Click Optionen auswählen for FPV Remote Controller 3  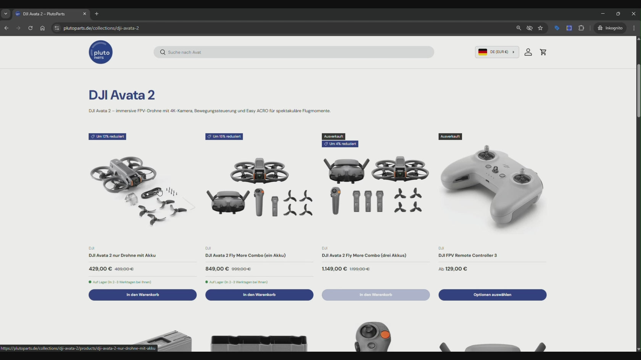coord(492,295)
